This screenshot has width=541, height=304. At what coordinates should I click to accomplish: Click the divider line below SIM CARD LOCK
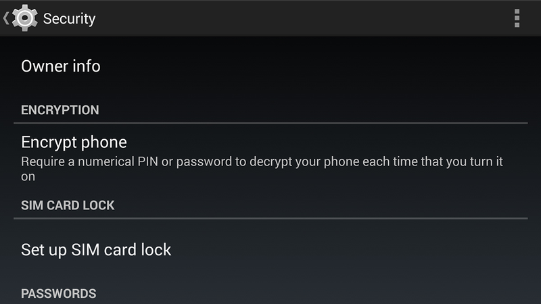tap(270, 218)
